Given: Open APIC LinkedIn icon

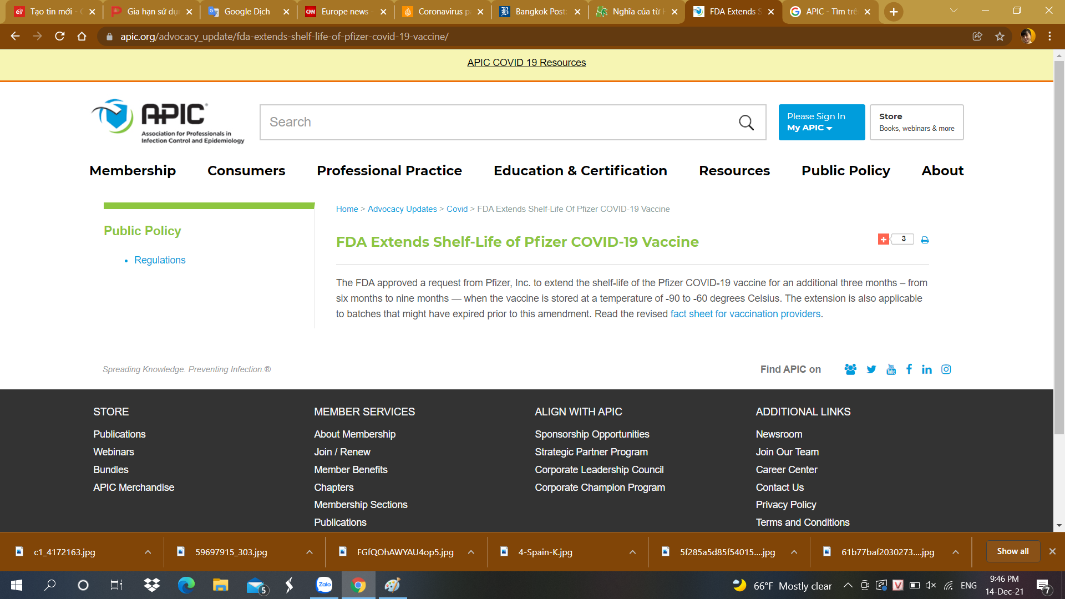Looking at the screenshot, I should 927,369.
